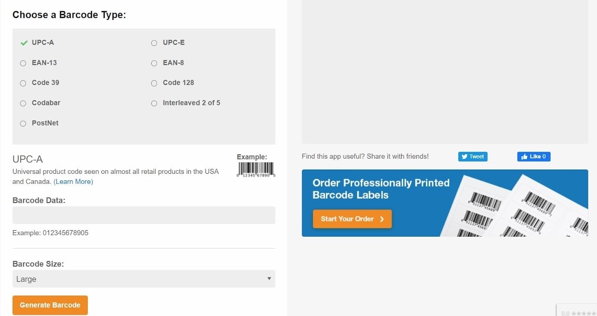Select Code 39 barcode type

click(23, 83)
